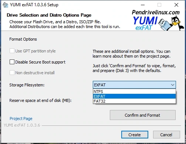
Task: Close the YUMI setup window
Action: tap(176, 5)
